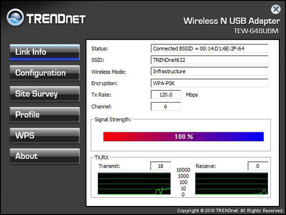The height and width of the screenshot is (215, 286).
Task: Open the Site Survey section
Action: (x=45, y=94)
